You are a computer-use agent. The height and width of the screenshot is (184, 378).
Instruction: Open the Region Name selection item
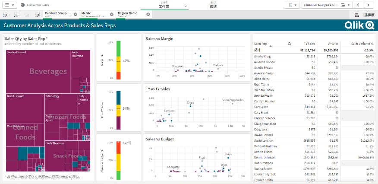coord(131,15)
